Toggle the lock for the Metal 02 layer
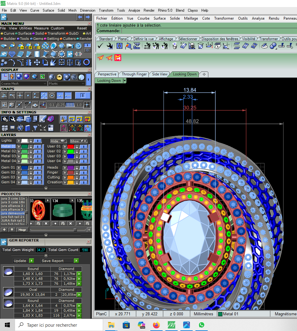The width and height of the screenshot is (297, 331). click(x=31, y=151)
